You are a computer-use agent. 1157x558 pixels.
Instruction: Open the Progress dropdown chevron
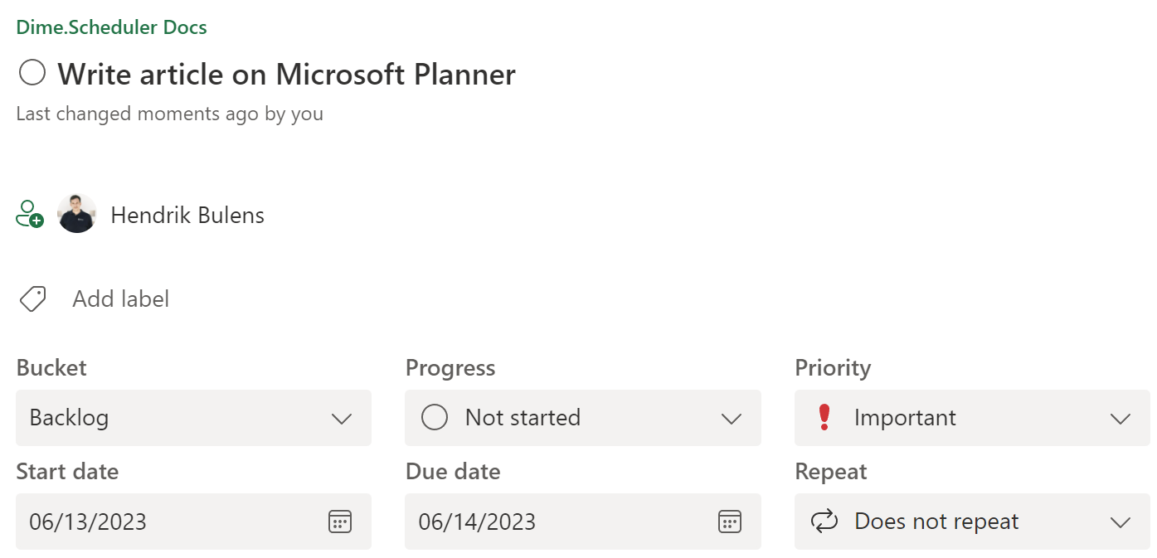point(731,418)
